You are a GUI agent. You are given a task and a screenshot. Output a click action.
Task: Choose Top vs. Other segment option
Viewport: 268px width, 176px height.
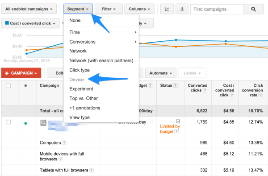(x=84, y=98)
